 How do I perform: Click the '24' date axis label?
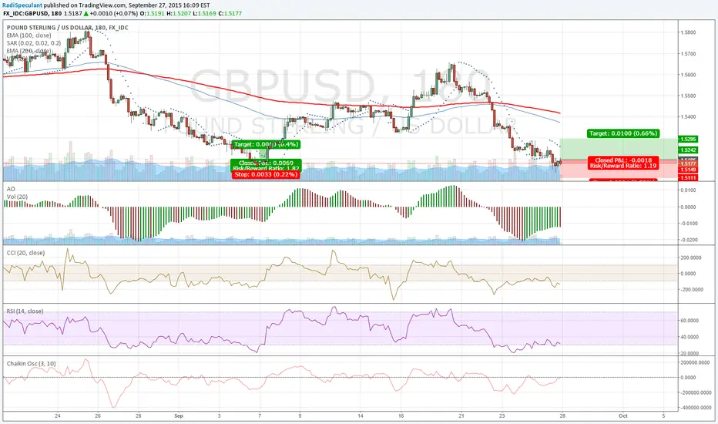pos(57,416)
